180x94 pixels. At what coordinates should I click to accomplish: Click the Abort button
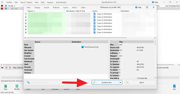point(140,82)
